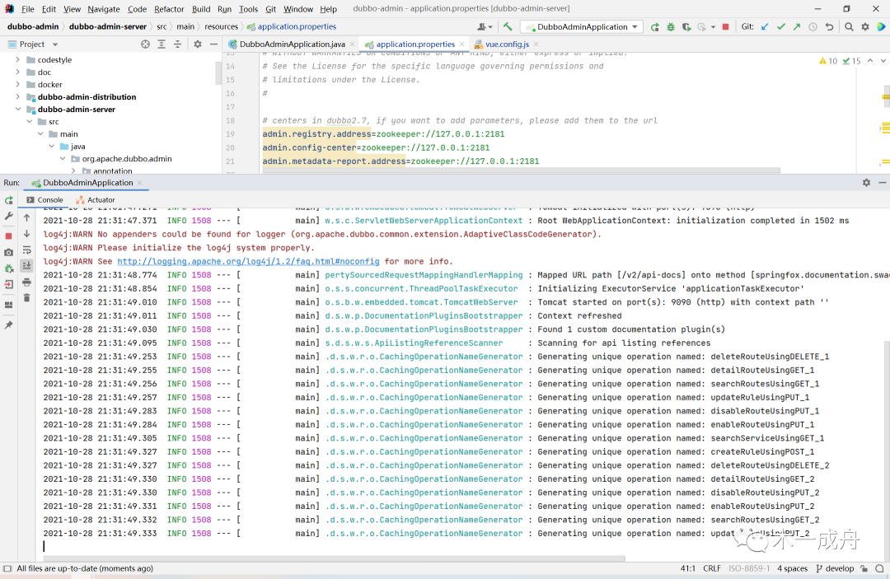
Task: Select the Console tab in the Run panel
Action: pyautogui.click(x=44, y=200)
